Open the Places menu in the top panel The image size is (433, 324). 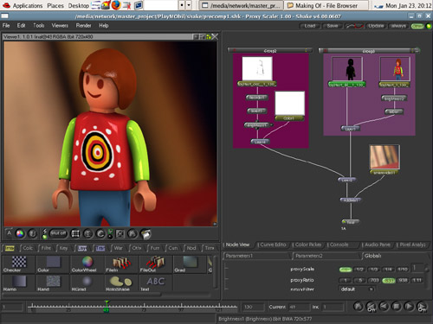[55, 5]
